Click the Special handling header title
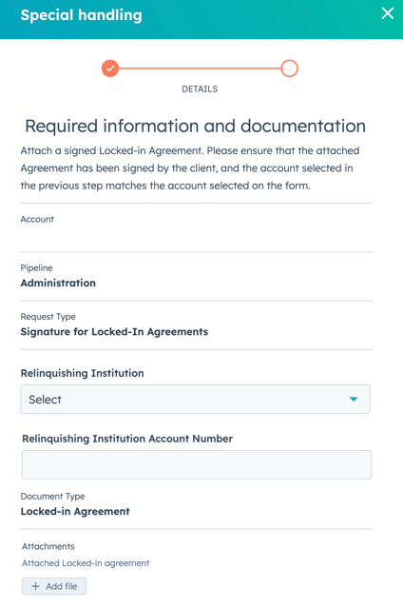Viewport: 403px width, 608px height. pos(82,15)
